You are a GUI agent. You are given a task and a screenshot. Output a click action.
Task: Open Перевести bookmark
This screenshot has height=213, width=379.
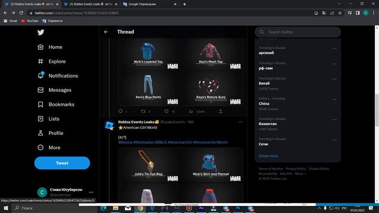pyautogui.click(x=53, y=21)
